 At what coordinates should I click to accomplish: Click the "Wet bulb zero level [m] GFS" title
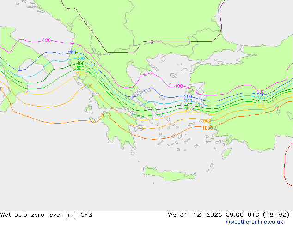tap(46, 215)
